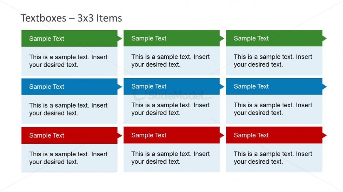This screenshot has width=343, height=192.
Task: Click body text under the middle red header
Action: [x=170, y=157]
